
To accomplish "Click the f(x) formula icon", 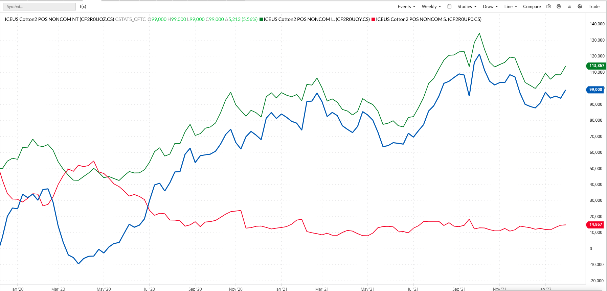I will (x=83, y=6).
